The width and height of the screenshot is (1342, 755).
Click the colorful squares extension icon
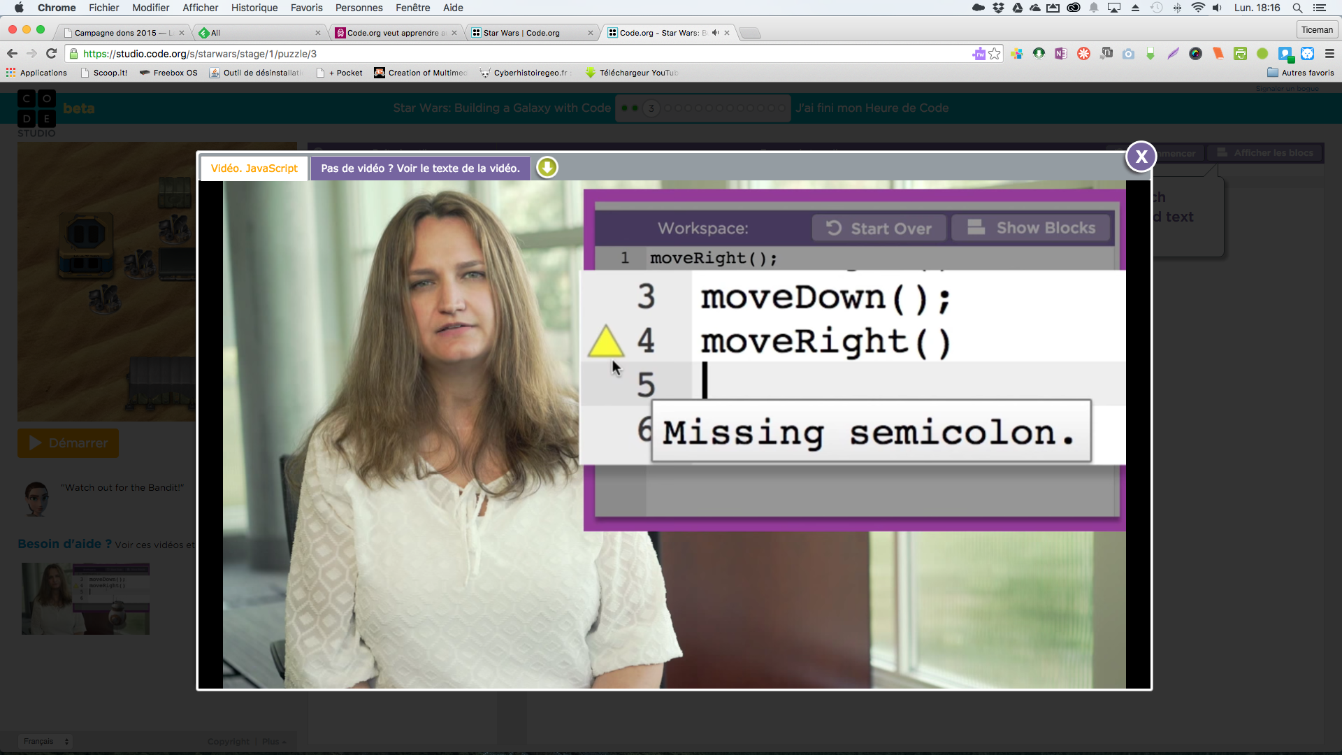[x=1016, y=54]
